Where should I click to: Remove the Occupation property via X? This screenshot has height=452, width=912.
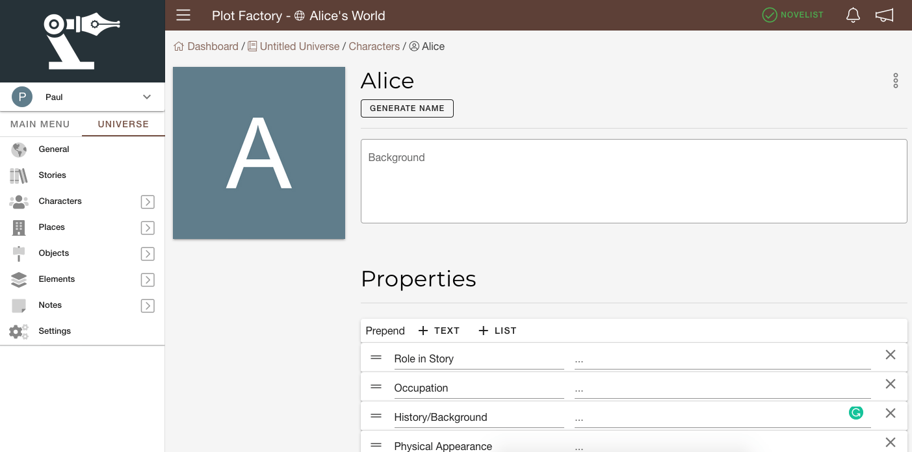pos(890,384)
